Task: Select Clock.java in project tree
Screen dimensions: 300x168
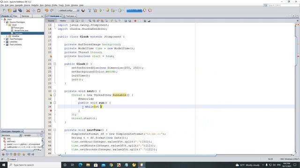Action: click(x=19, y=28)
